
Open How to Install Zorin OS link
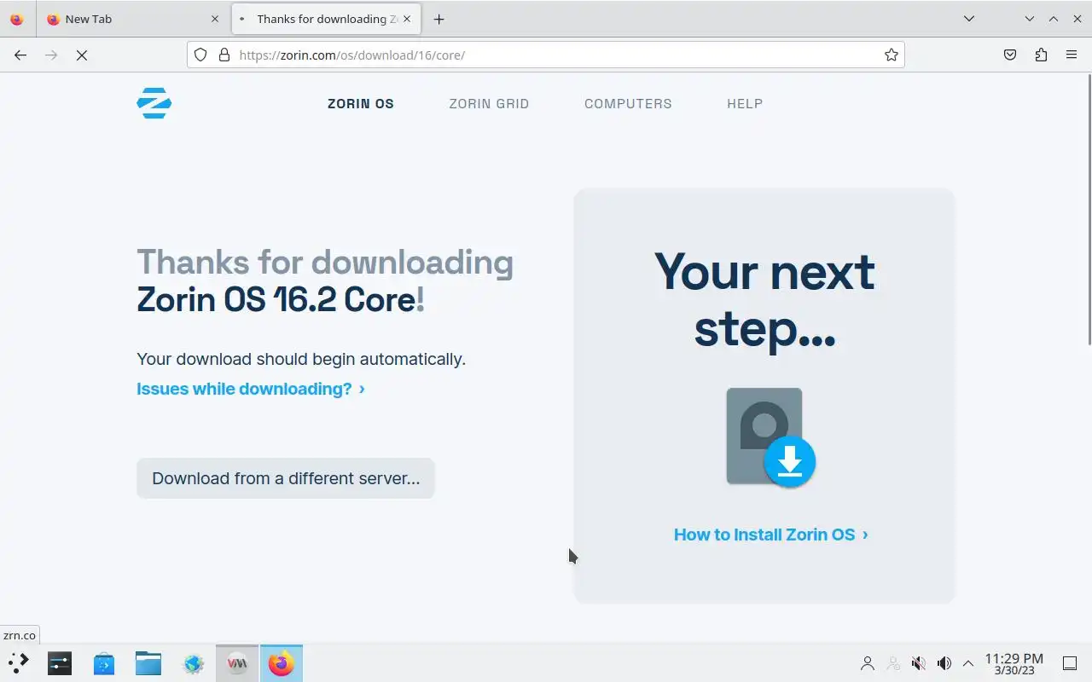pos(771,535)
